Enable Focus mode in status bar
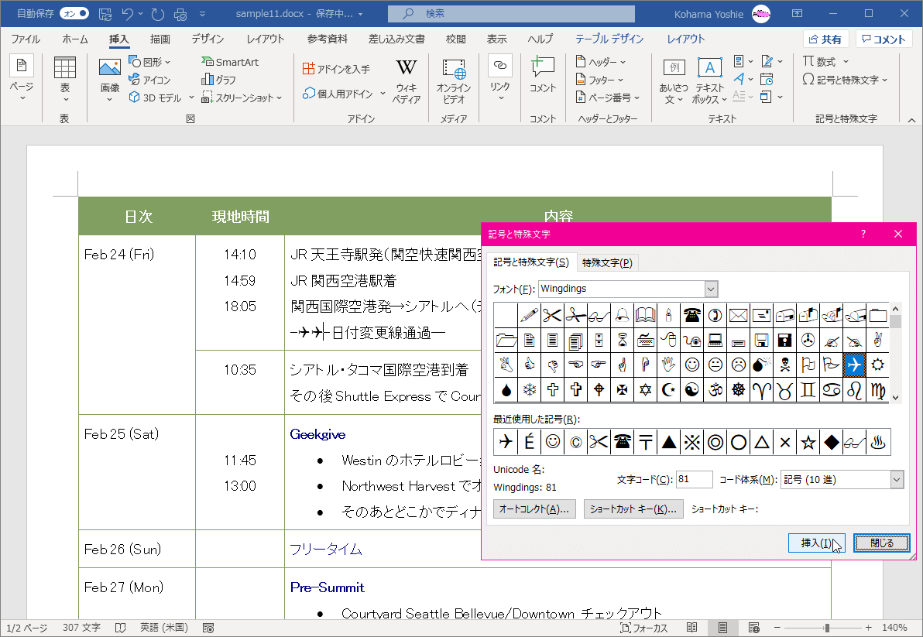 (643, 628)
